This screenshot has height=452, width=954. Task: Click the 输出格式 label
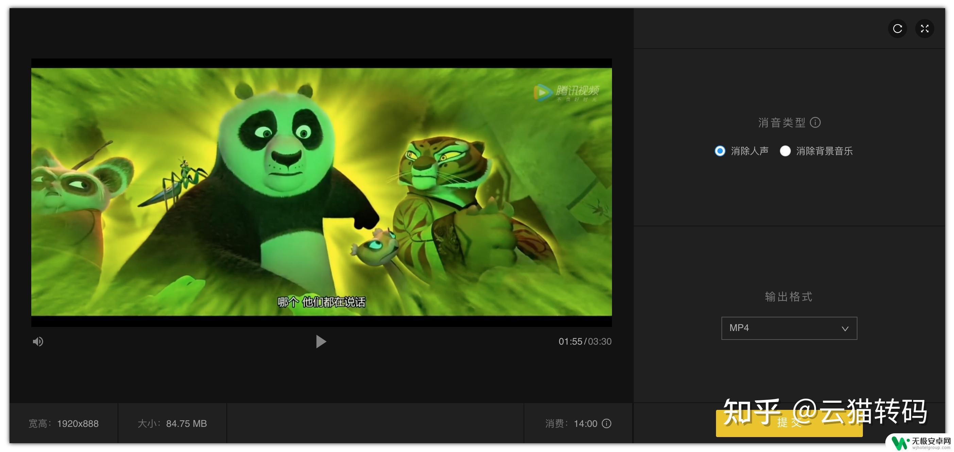point(789,297)
